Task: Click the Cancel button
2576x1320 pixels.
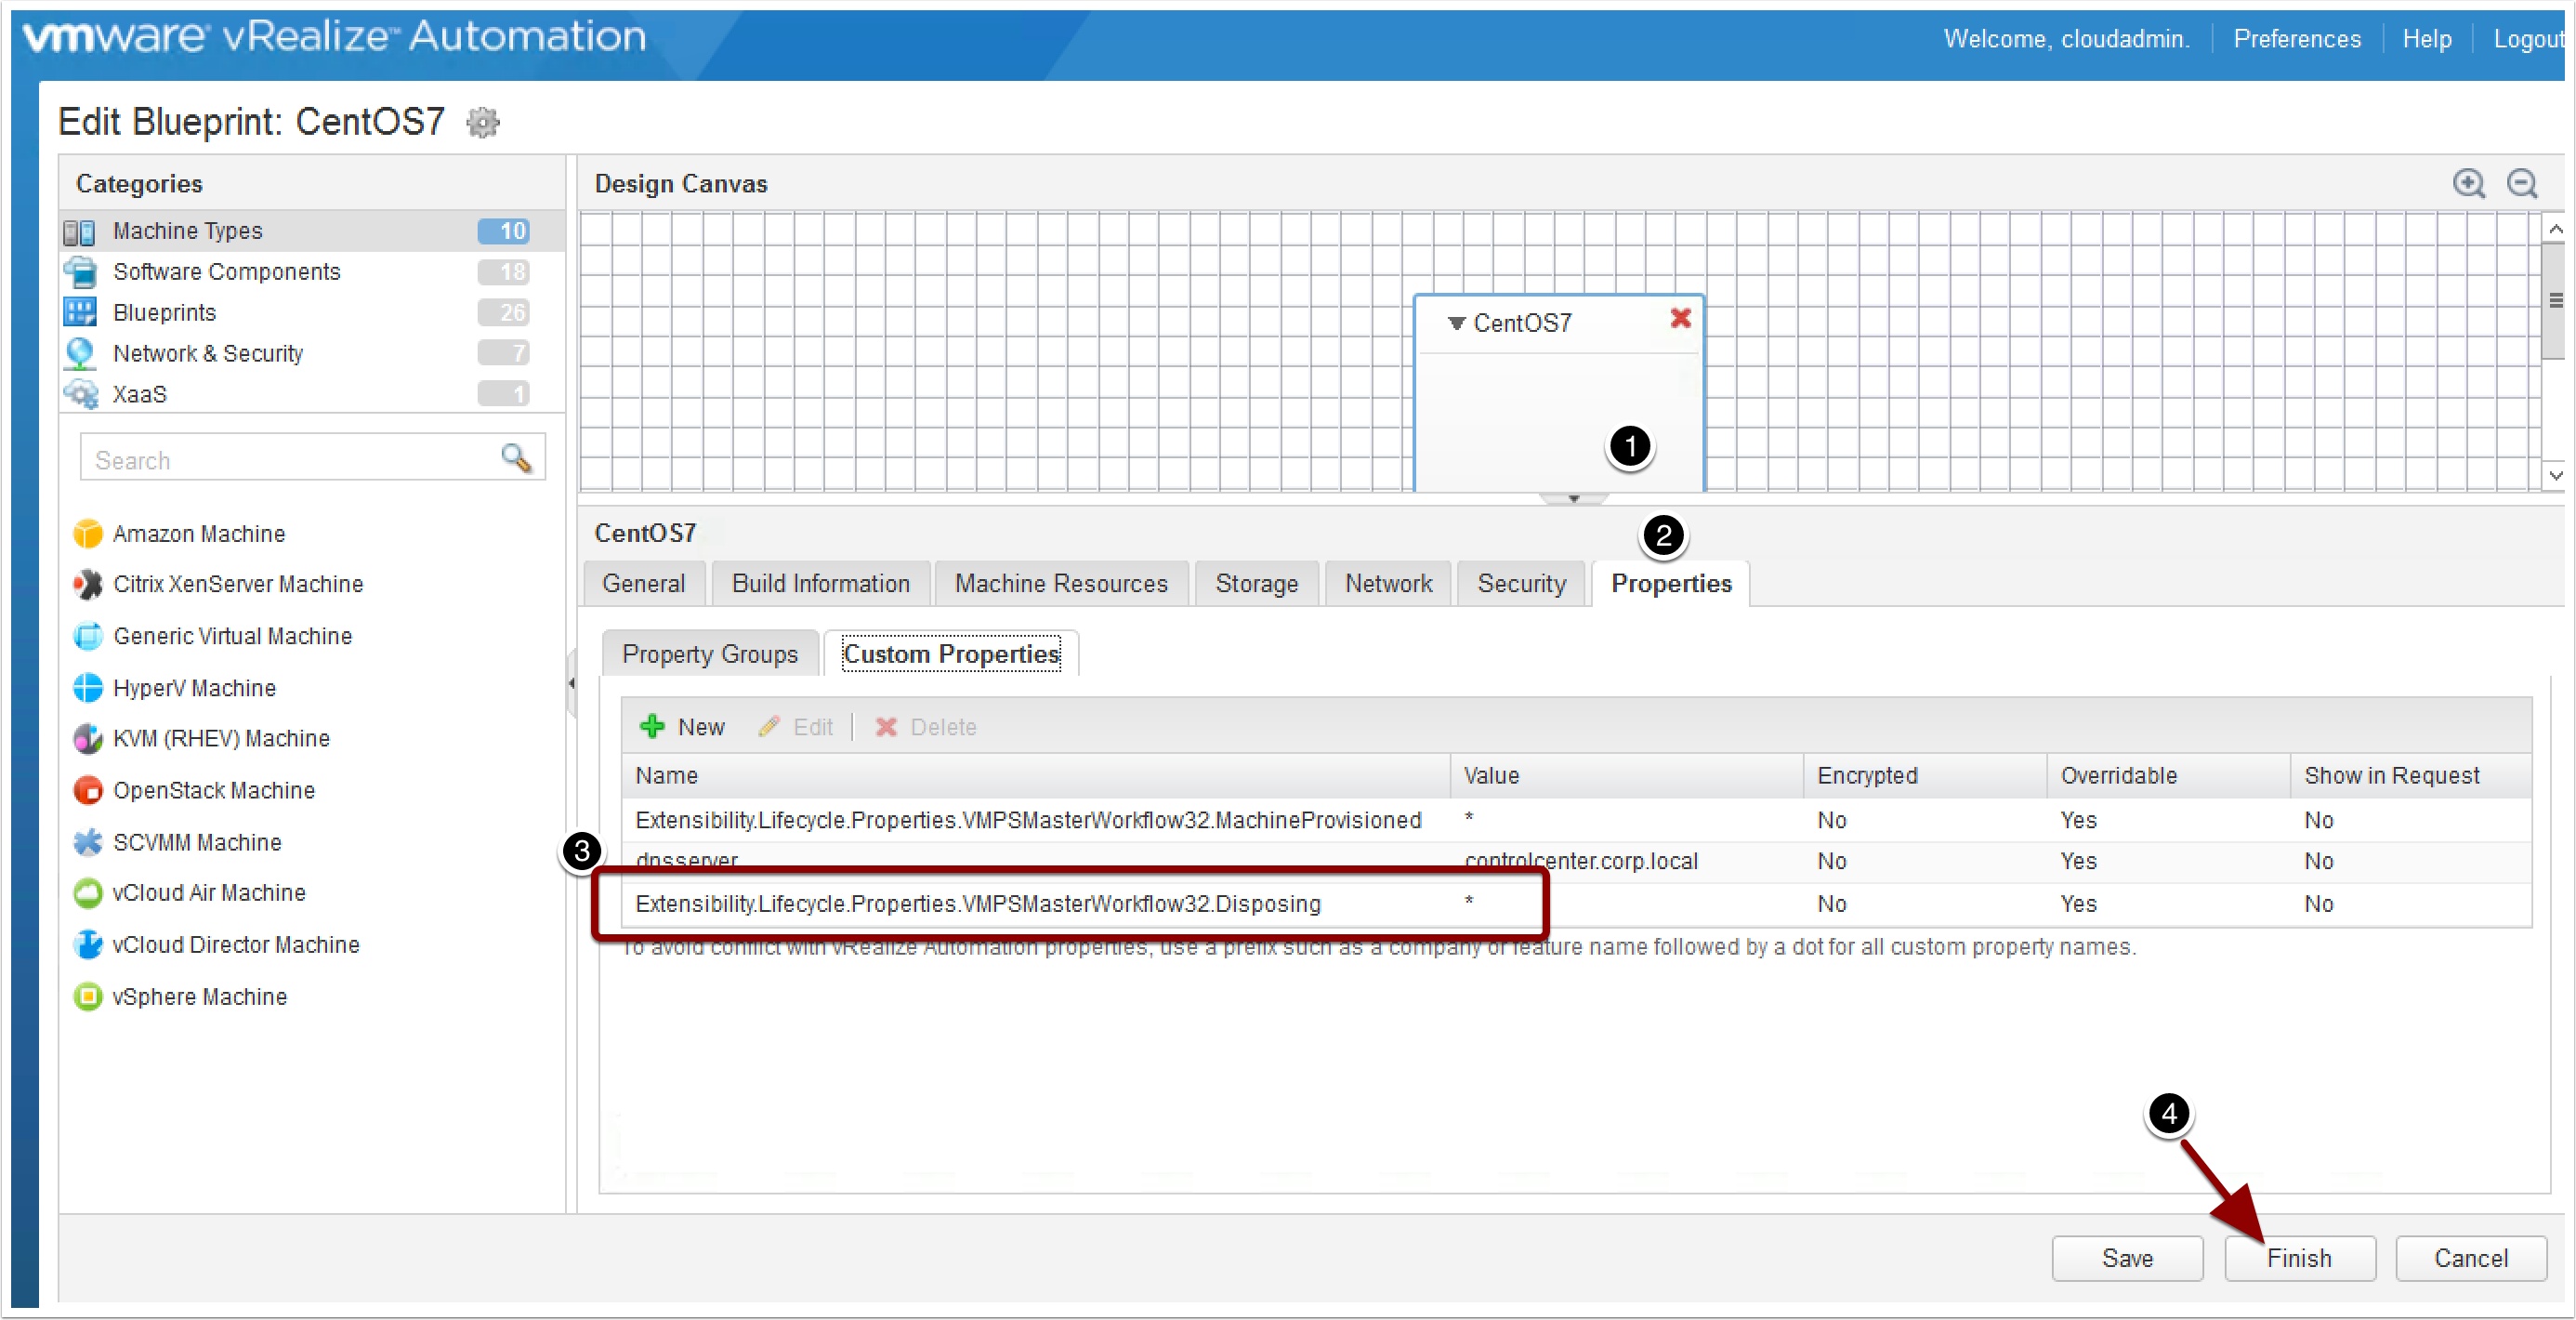Action: coord(2471,1258)
